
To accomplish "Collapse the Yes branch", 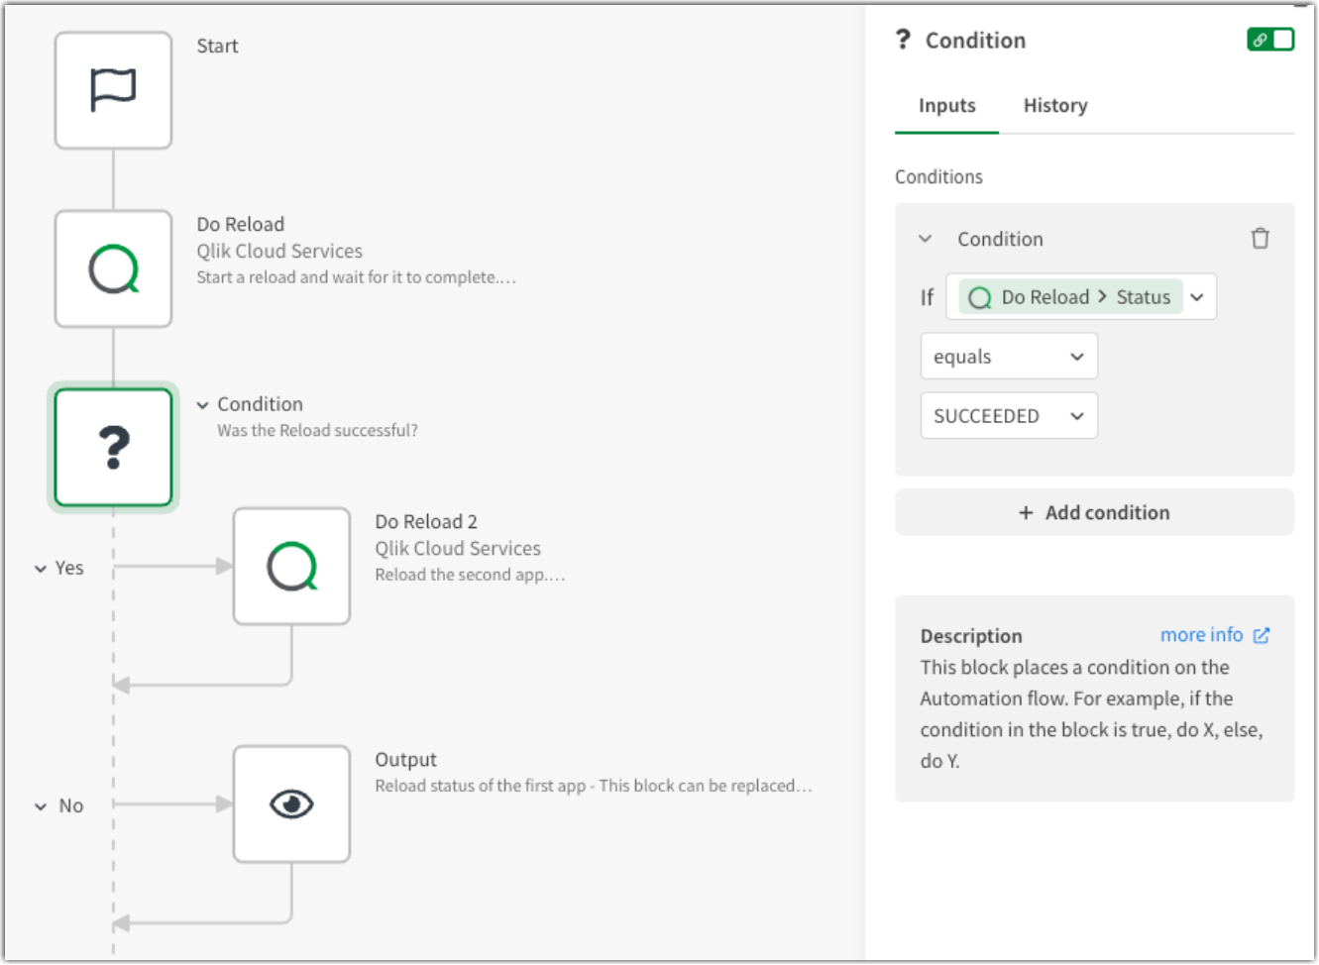I will coord(41,568).
